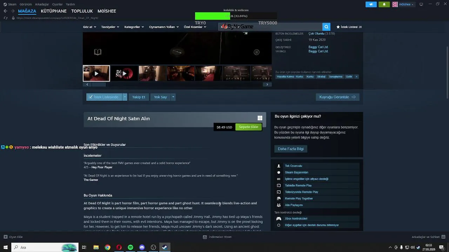Go forward with the right arrow
449x252 pixels.
13,11
